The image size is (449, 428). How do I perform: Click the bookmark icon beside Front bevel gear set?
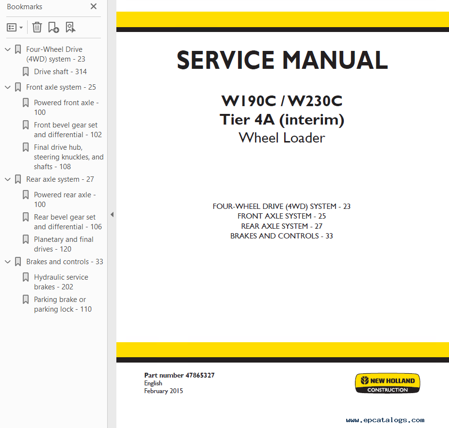click(26, 125)
